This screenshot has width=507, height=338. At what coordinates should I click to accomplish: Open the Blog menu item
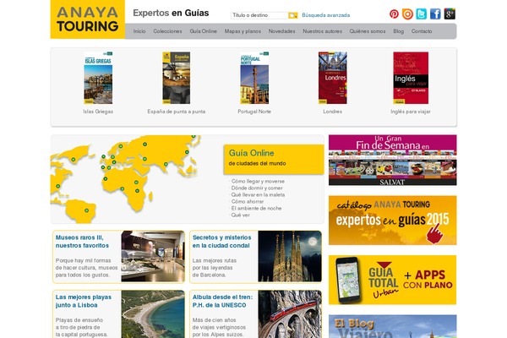398,31
